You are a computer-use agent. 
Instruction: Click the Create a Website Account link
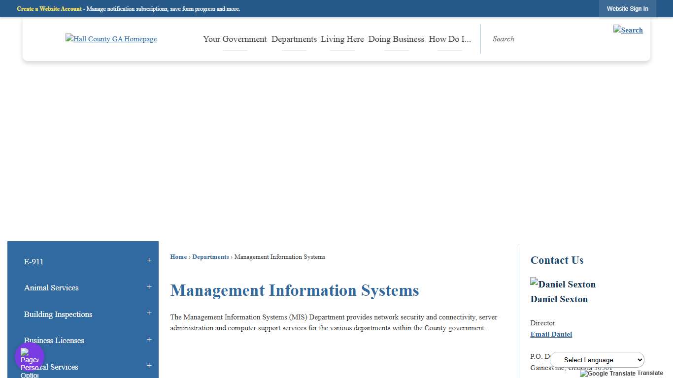[49, 8]
